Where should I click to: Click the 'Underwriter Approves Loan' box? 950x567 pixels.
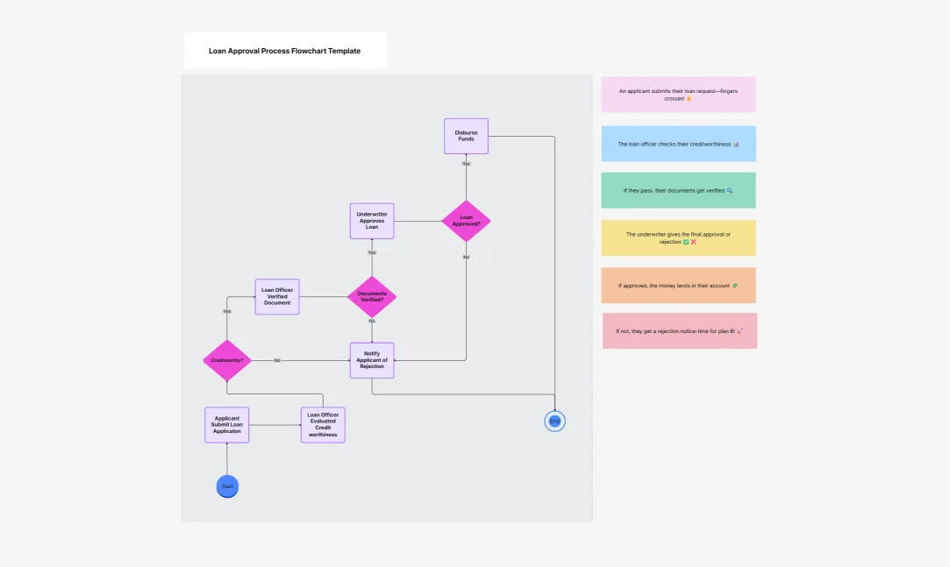click(371, 220)
